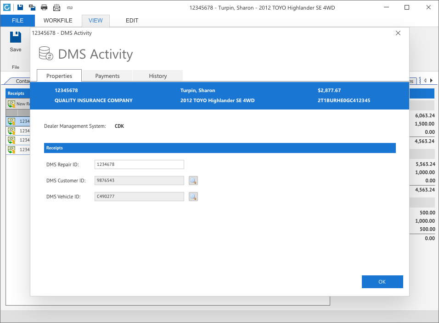
Task: Open the WORKFILE ribbon tab
Action: [x=58, y=21]
